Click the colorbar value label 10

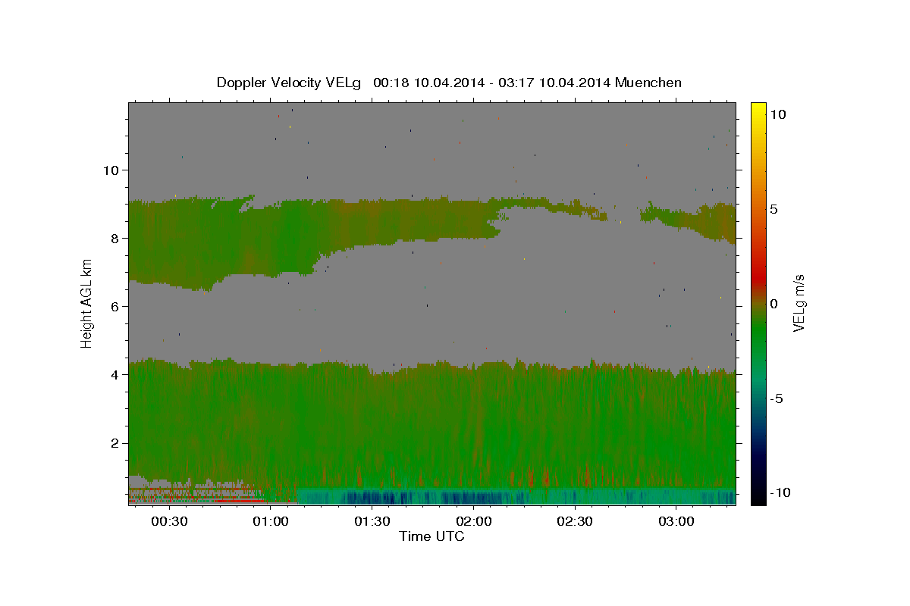[778, 114]
